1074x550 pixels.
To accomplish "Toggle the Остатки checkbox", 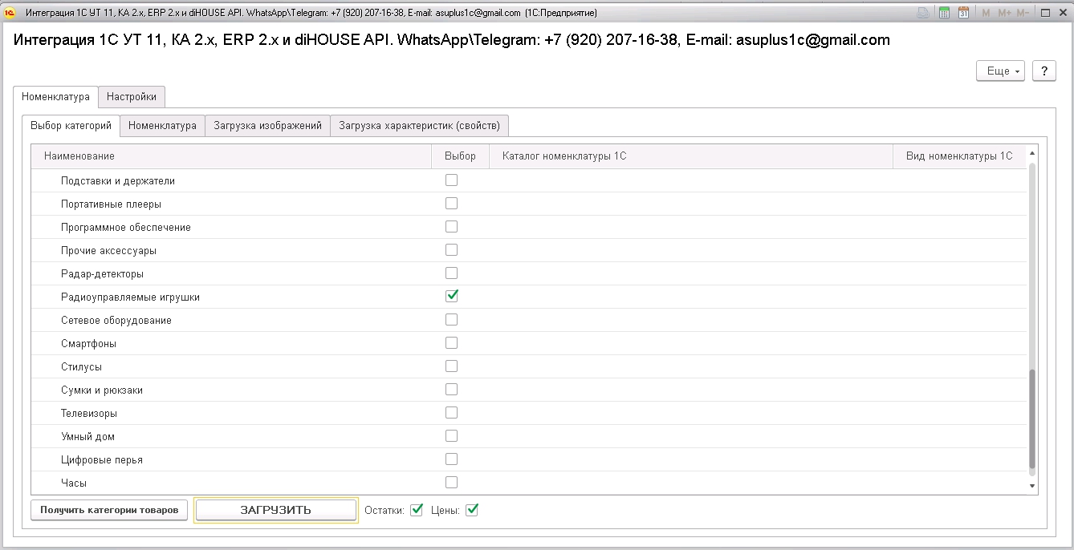I will [417, 509].
